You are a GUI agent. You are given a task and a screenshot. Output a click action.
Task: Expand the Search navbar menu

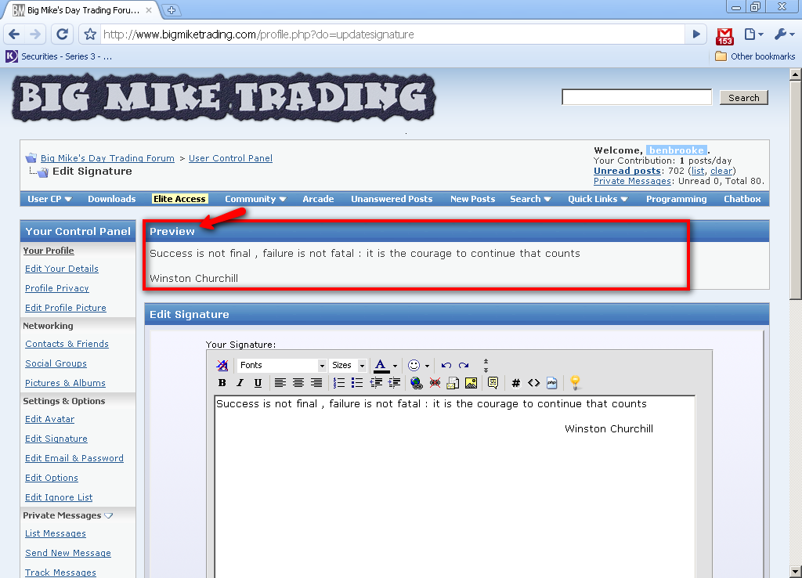(530, 199)
